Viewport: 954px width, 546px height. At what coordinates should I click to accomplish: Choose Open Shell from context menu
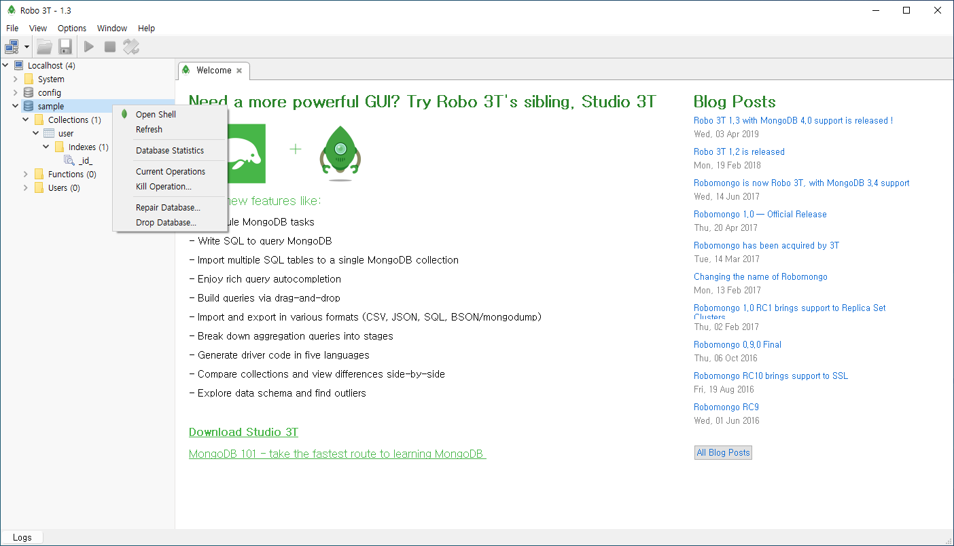click(x=170, y=114)
